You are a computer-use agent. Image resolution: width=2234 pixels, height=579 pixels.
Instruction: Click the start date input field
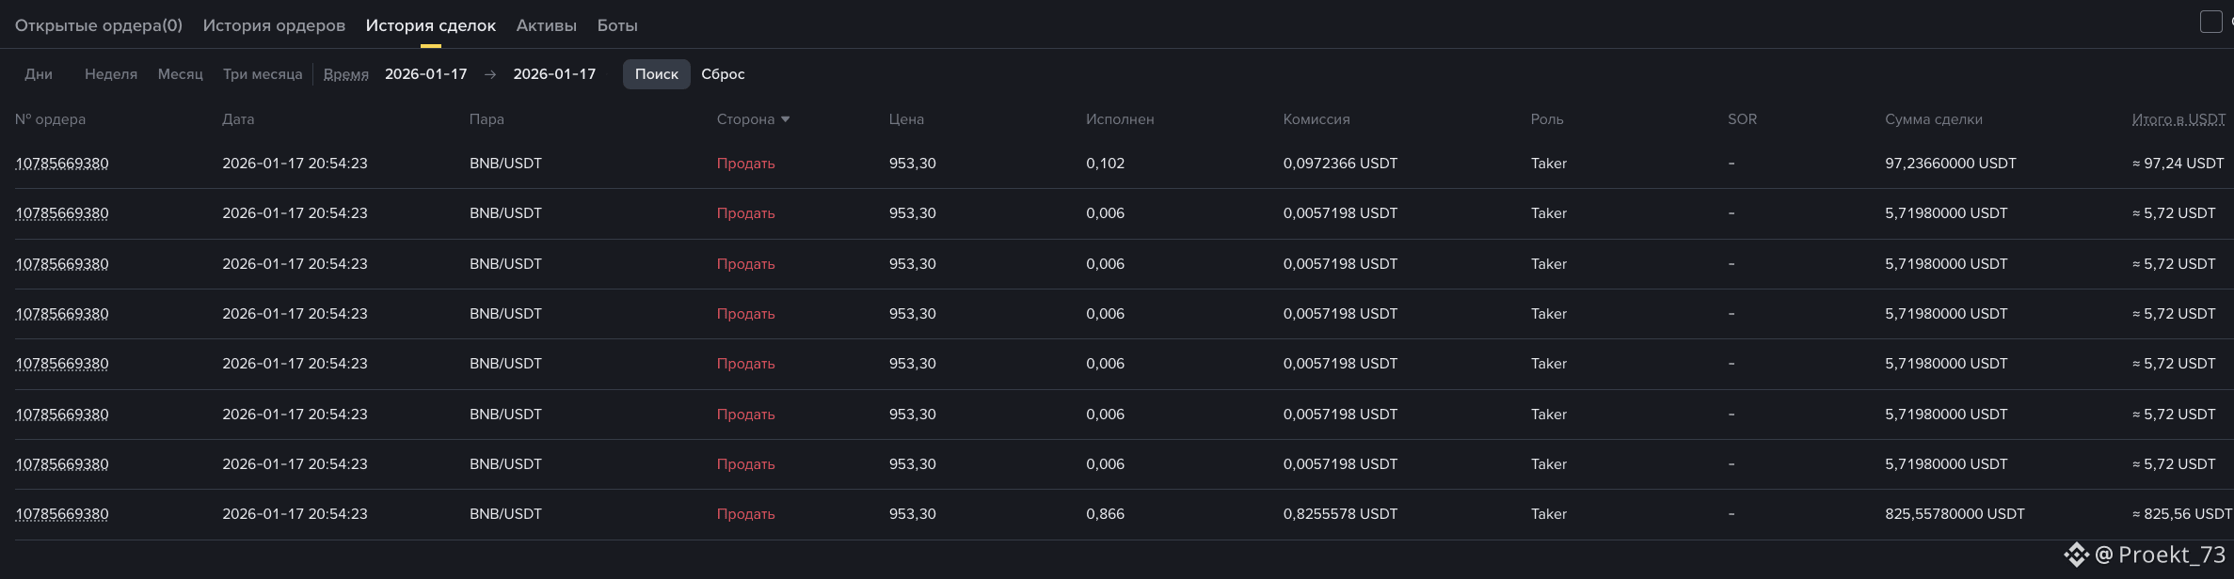tap(426, 74)
